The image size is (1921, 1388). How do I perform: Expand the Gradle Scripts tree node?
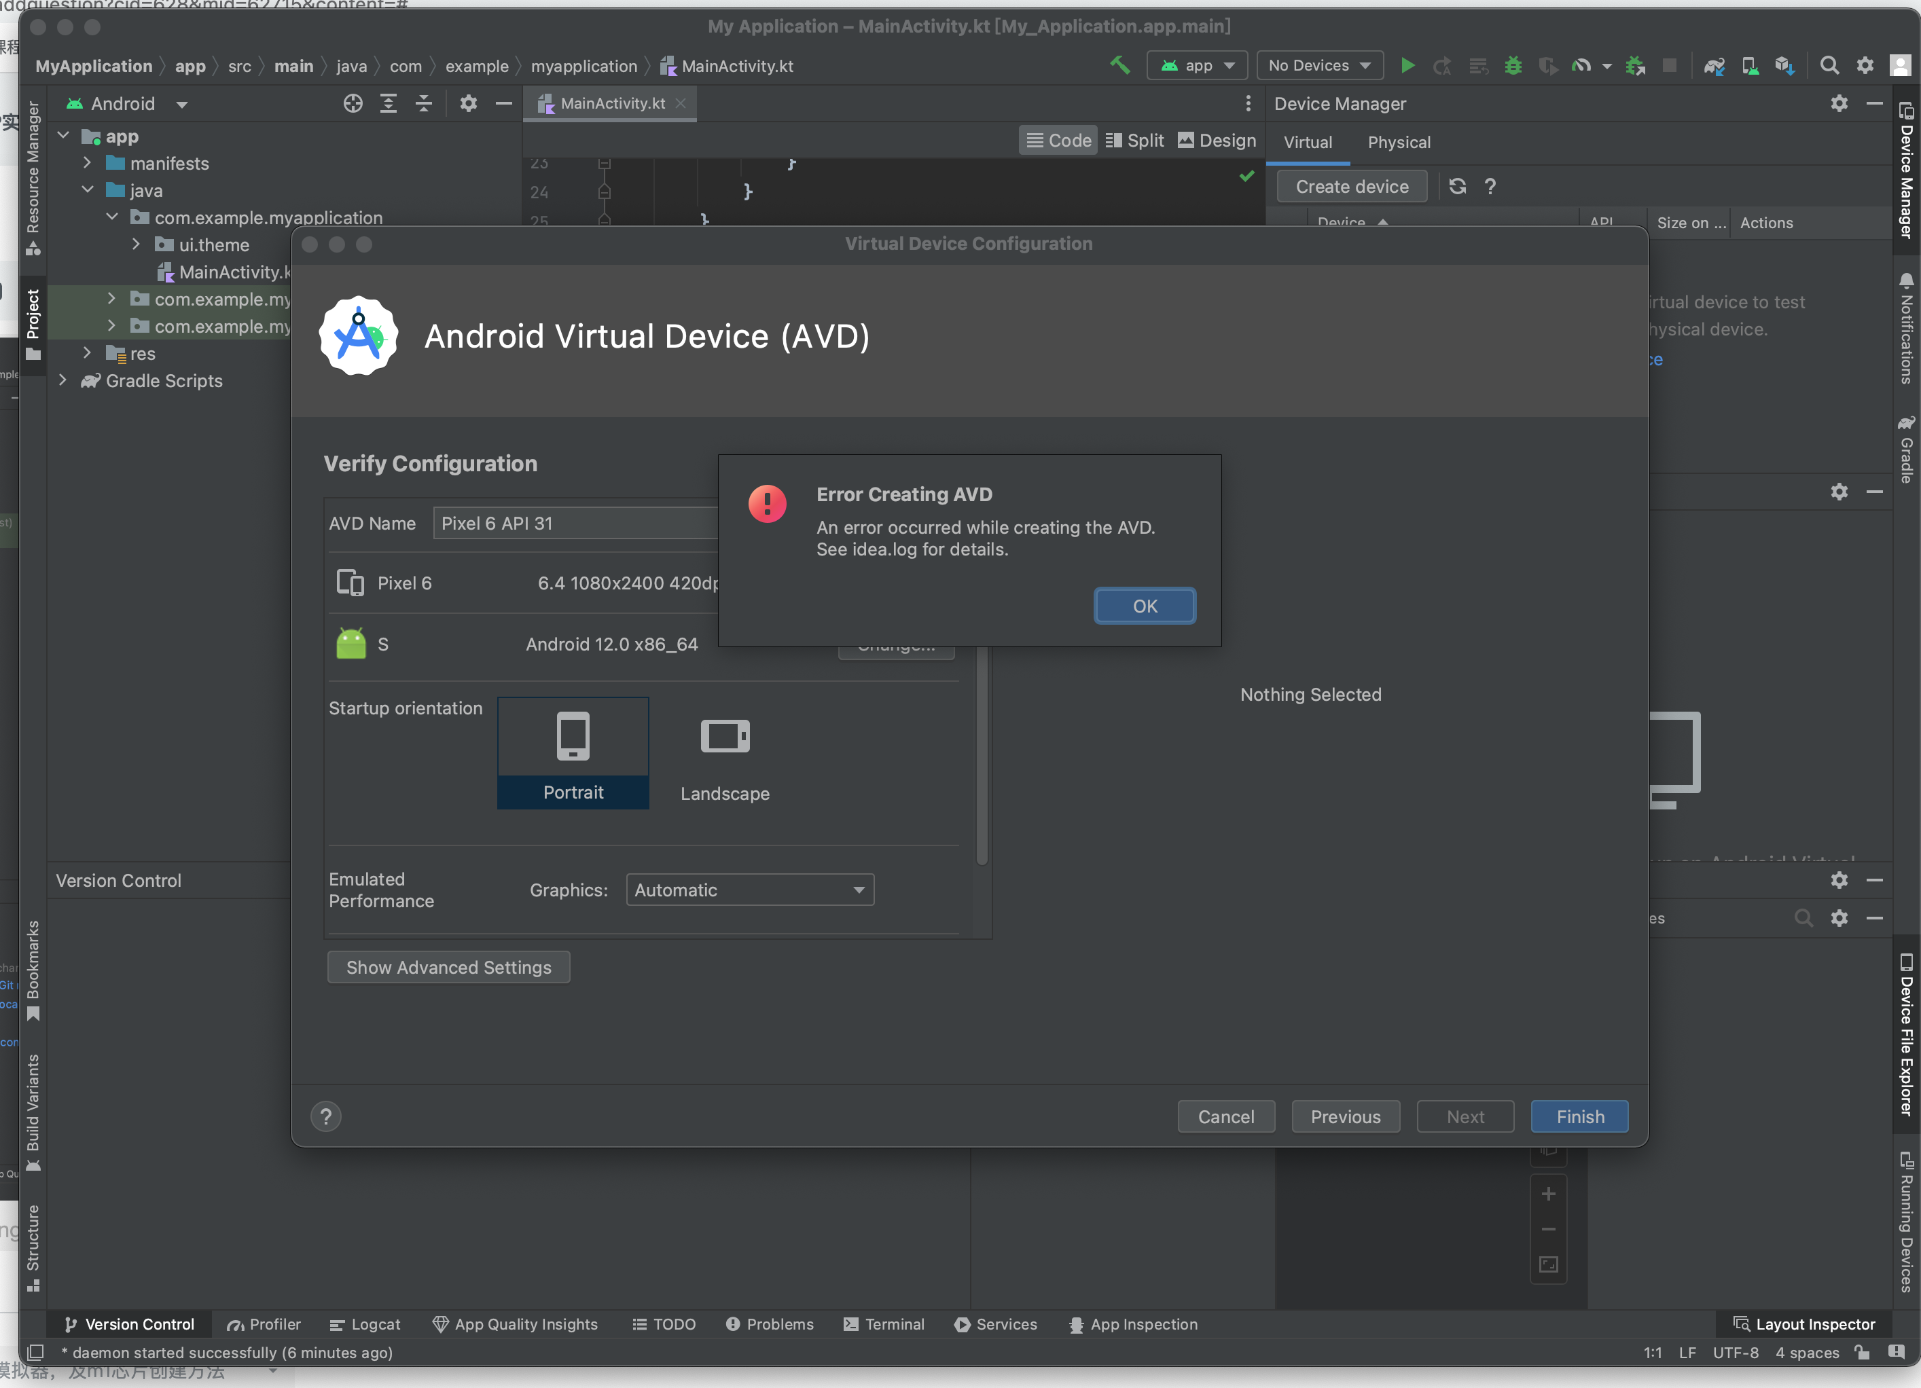point(62,381)
